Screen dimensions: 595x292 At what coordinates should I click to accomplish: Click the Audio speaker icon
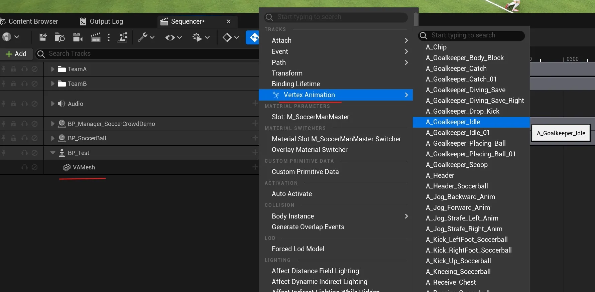pos(62,104)
